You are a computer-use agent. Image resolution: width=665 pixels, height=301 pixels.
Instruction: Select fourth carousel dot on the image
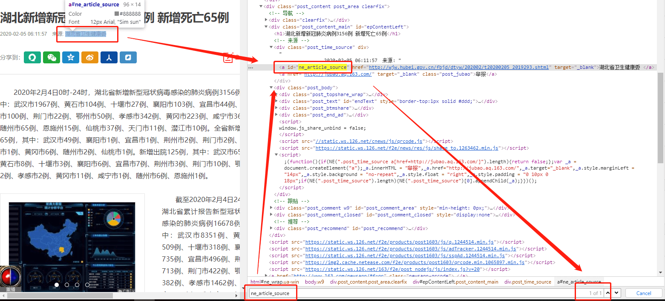point(87,285)
